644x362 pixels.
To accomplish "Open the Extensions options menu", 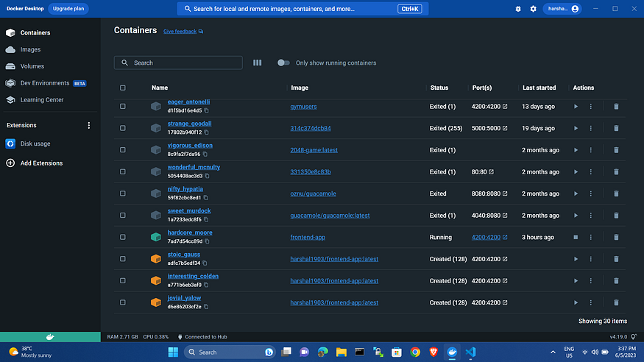I will click(89, 125).
